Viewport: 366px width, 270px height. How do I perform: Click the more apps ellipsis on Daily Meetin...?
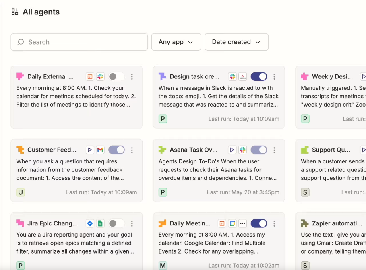243,223
